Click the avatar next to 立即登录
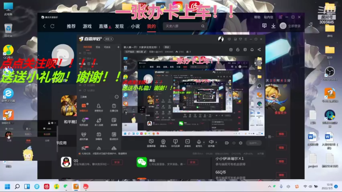The height and width of the screenshot is (192, 342). [283, 26]
